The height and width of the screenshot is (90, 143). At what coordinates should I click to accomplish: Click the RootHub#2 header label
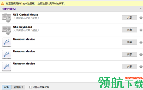[x=8, y=9]
